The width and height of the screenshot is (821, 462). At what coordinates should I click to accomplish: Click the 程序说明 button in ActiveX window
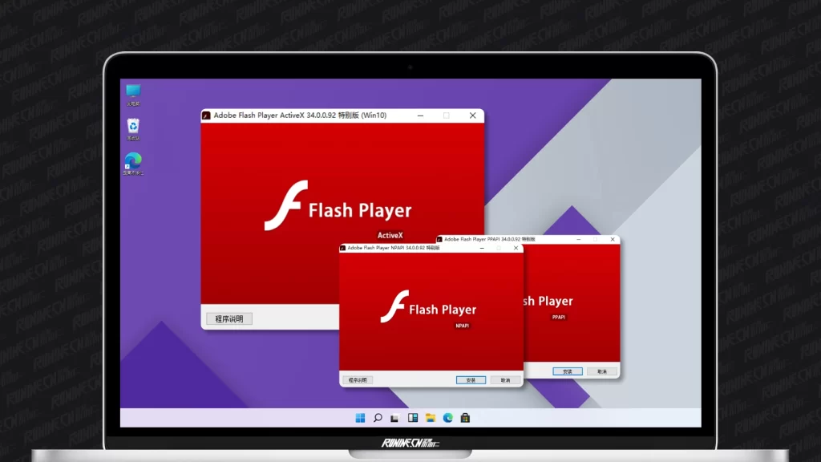229,318
